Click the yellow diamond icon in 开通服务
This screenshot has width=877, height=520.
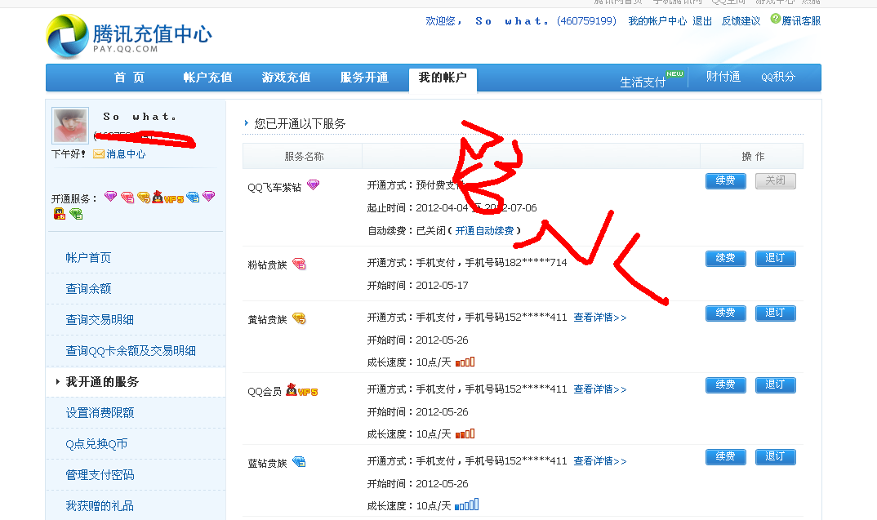point(144,198)
